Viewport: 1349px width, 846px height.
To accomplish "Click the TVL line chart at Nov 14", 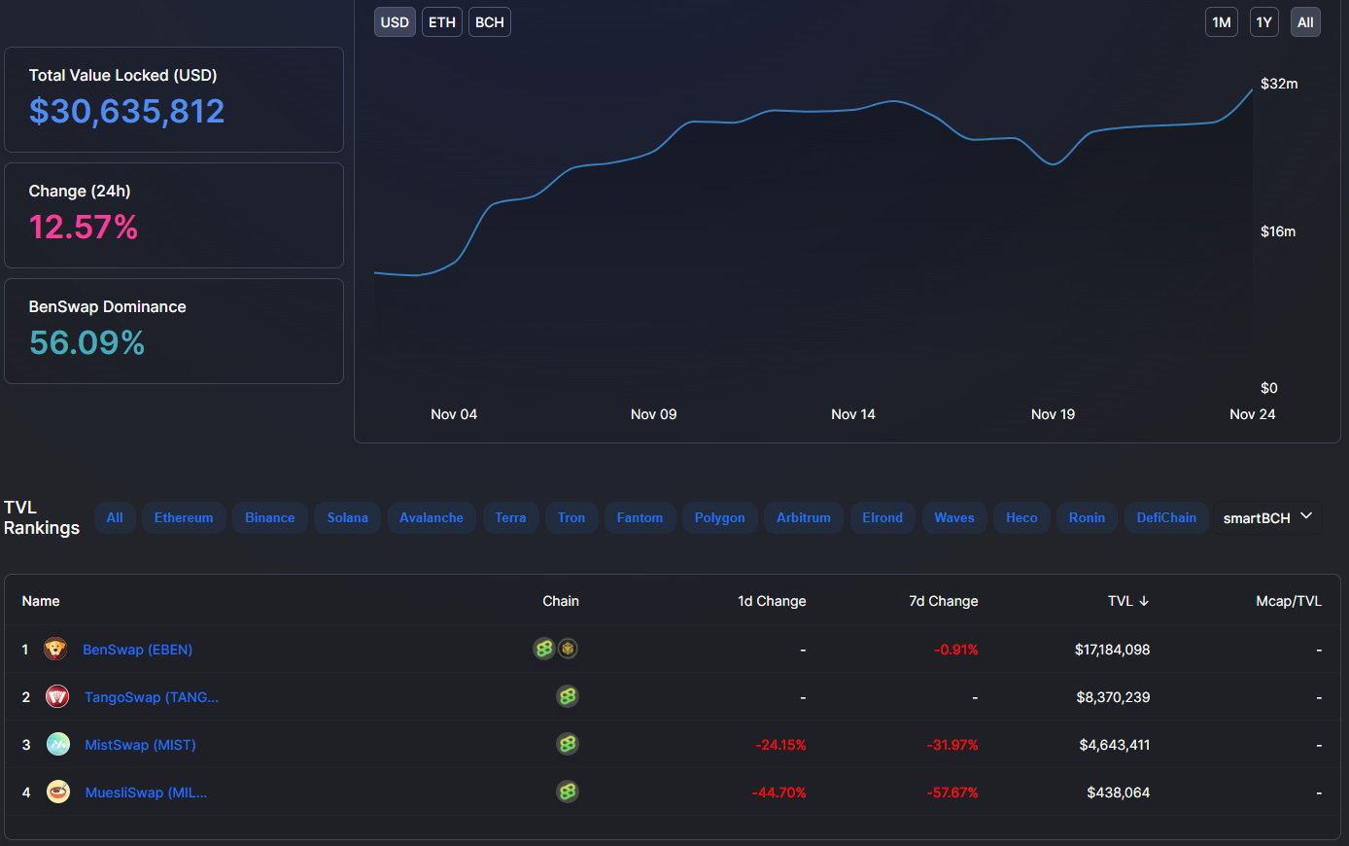I will click(853, 110).
